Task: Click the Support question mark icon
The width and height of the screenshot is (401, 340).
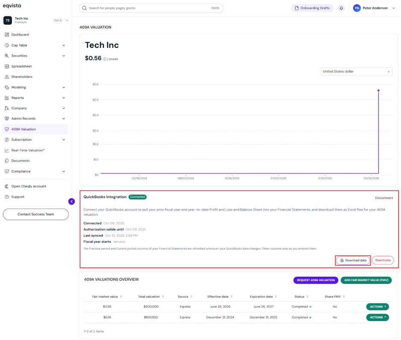Action: click(7, 197)
